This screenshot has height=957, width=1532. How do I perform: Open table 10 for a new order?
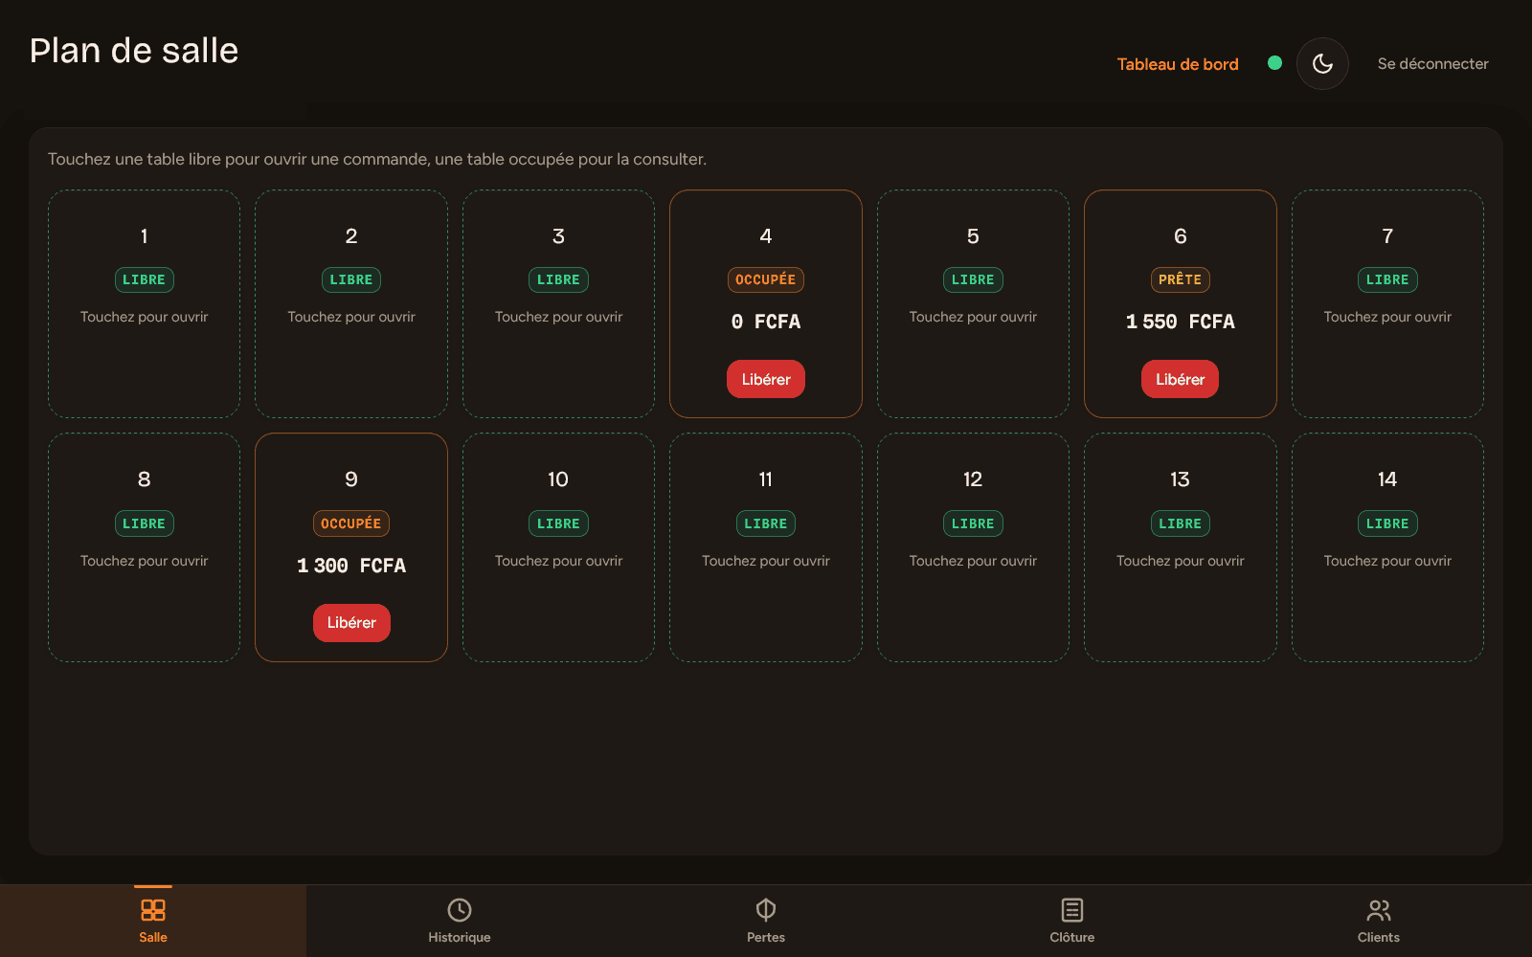click(558, 547)
